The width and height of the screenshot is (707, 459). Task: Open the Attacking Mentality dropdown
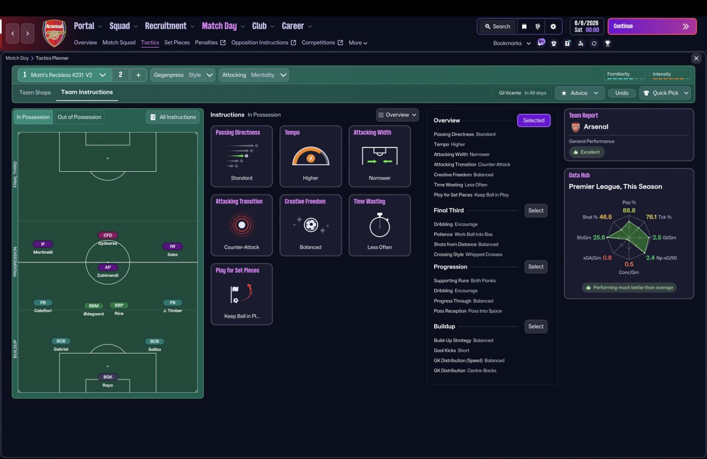[x=254, y=75]
